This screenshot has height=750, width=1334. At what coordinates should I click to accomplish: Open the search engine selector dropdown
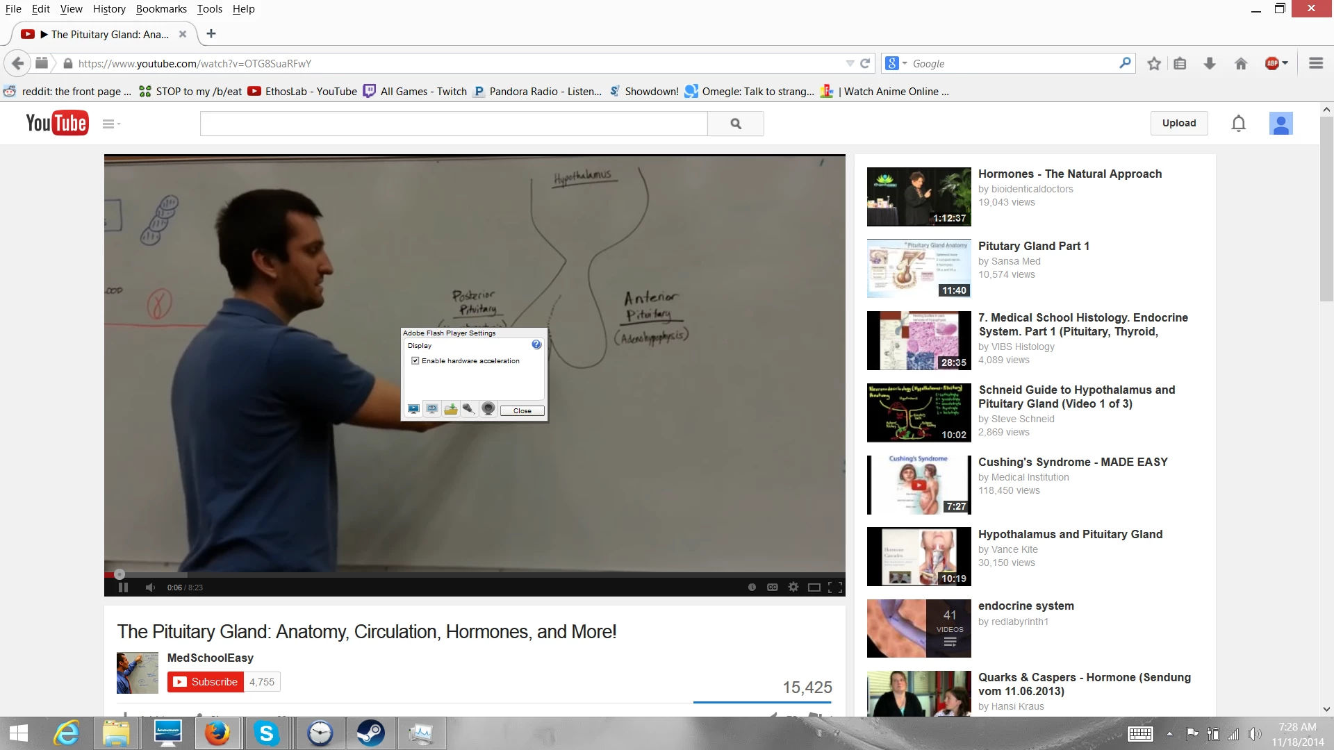896,63
